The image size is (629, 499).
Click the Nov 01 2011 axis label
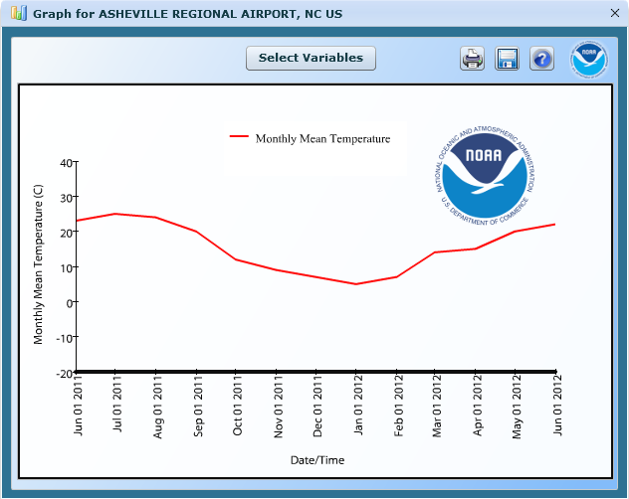pyautogui.click(x=278, y=406)
